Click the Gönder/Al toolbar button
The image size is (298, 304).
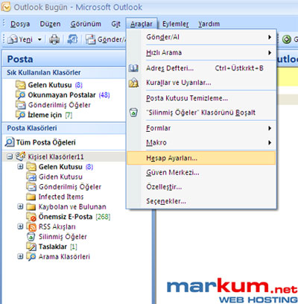(106, 39)
